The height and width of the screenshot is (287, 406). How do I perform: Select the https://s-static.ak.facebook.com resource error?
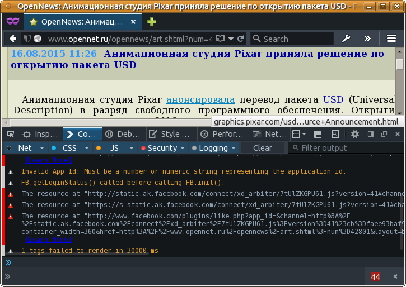point(212,205)
